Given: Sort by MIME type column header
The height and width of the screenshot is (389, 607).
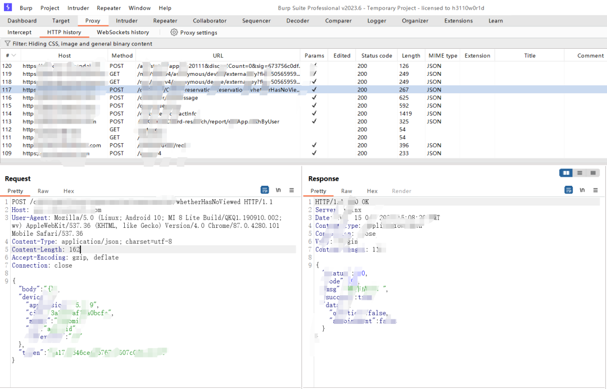Looking at the screenshot, I should (x=443, y=56).
